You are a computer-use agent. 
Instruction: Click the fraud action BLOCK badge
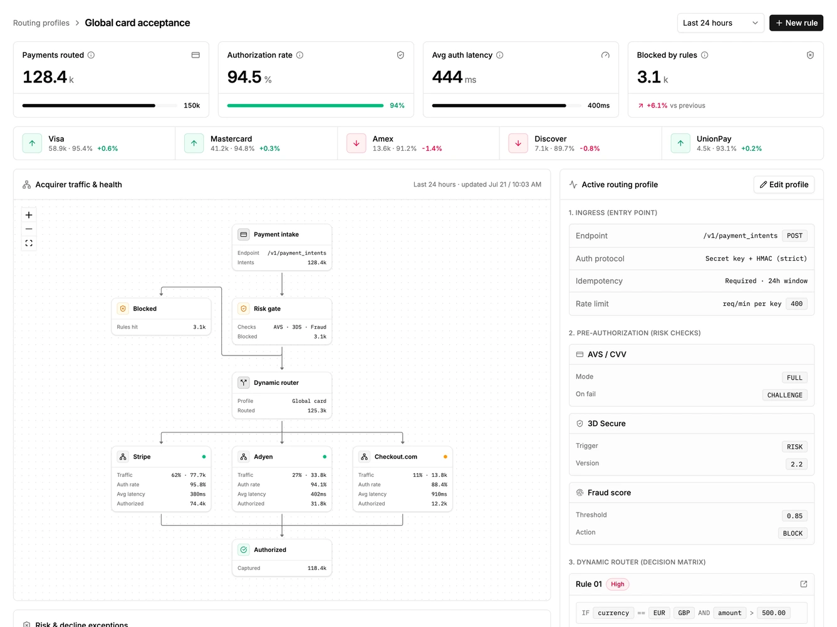(x=793, y=533)
